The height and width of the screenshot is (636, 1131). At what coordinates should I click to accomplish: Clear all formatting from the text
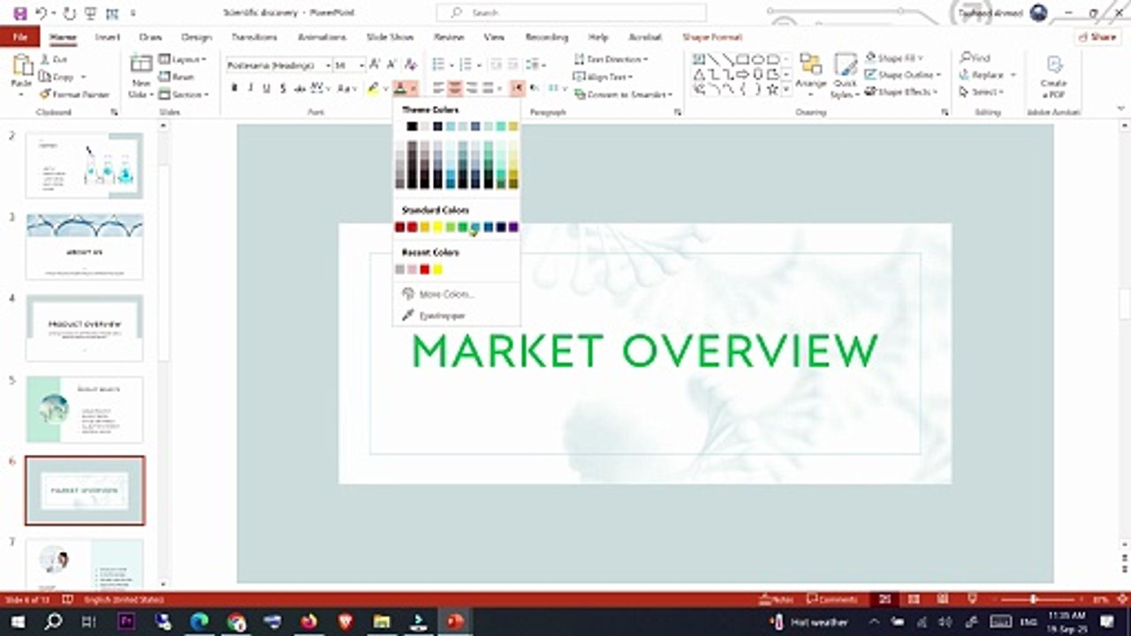coord(413,64)
